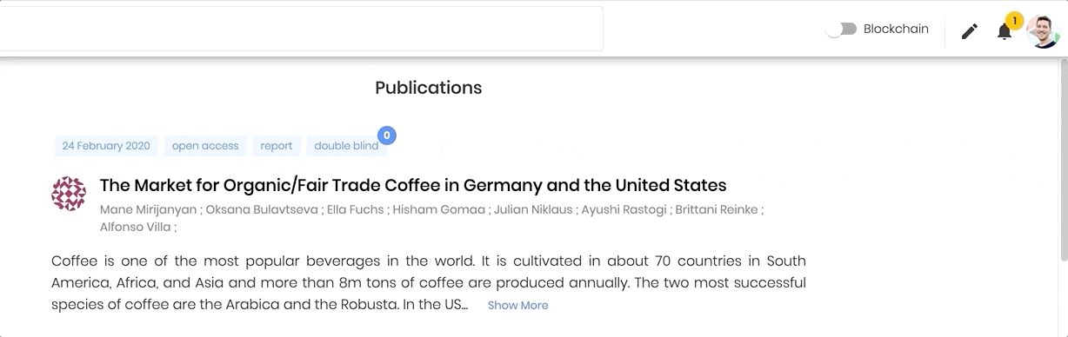Click the Publications heading
Screen dimensions: 1068x337
(428, 88)
